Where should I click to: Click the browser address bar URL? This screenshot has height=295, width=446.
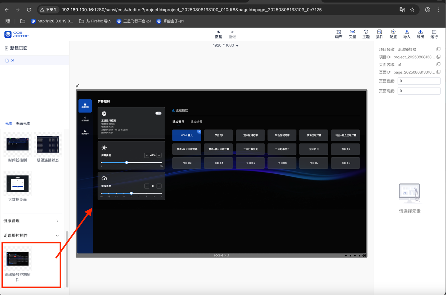pyautogui.click(x=192, y=10)
